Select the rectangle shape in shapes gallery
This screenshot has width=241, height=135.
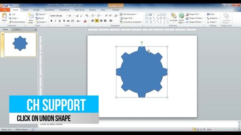click(161, 15)
